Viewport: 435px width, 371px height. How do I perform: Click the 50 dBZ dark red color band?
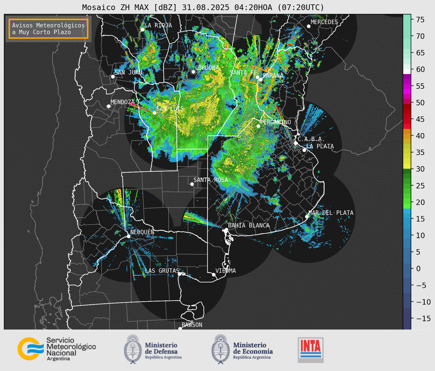click(x=407, y=106)
